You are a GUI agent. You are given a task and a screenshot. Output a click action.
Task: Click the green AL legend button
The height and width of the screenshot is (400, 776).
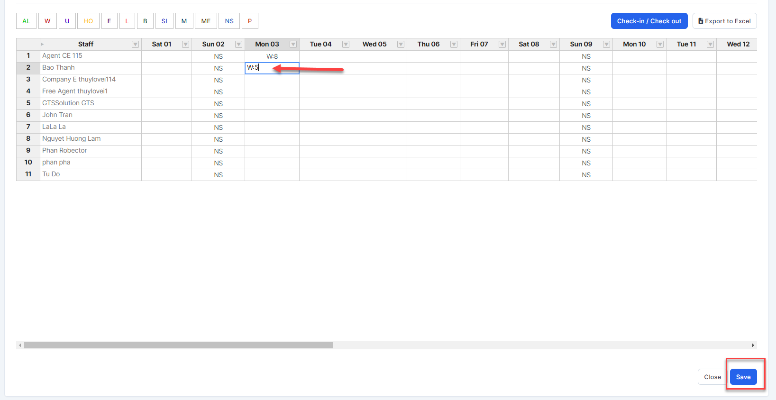coord(26,21)
